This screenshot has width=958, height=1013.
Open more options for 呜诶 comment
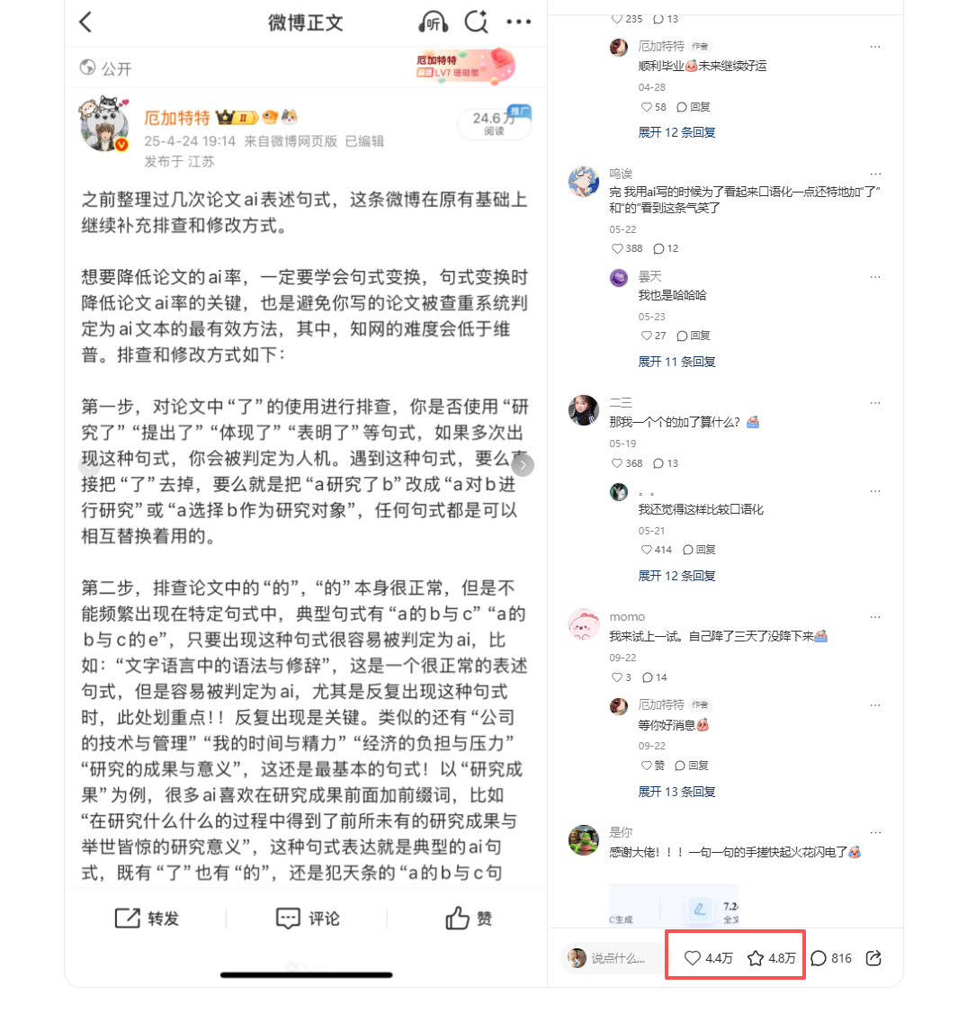(x=875, y=174)
